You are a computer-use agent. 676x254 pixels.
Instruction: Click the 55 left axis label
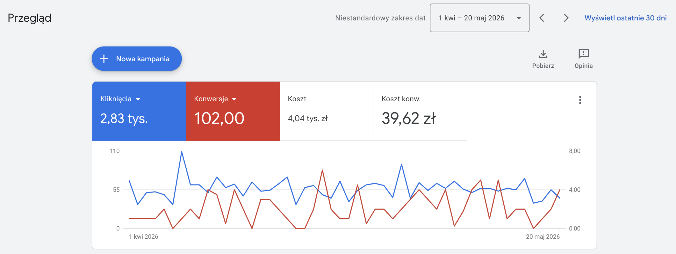(116, 190)
